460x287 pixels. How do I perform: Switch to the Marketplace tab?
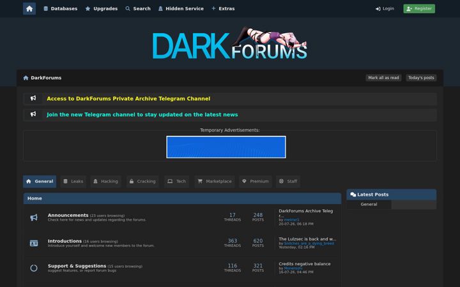[x=215, y=181]
